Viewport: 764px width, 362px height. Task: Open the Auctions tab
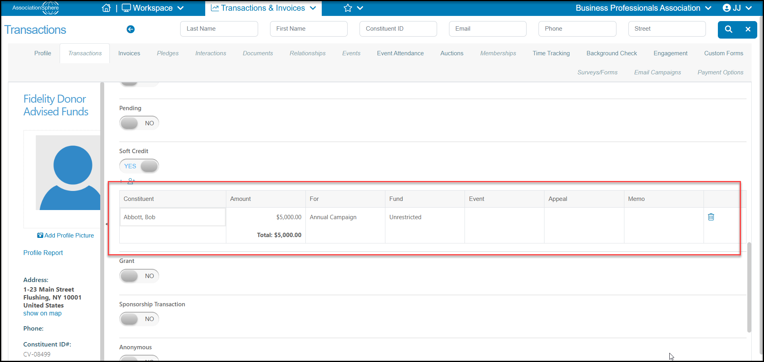click(452, 53)
